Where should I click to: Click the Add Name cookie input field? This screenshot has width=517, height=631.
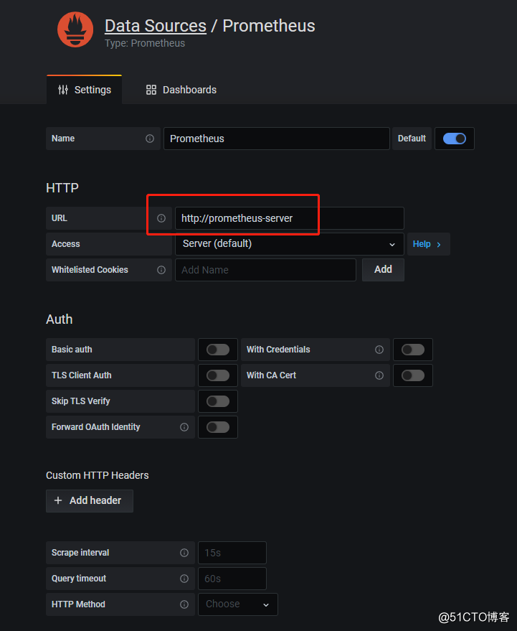pyautogui.click(x=265, y=270)
